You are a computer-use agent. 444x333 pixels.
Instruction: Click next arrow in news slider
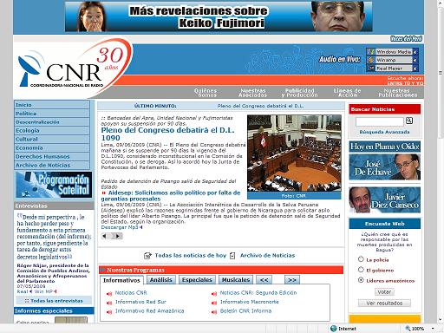[117, 236]
